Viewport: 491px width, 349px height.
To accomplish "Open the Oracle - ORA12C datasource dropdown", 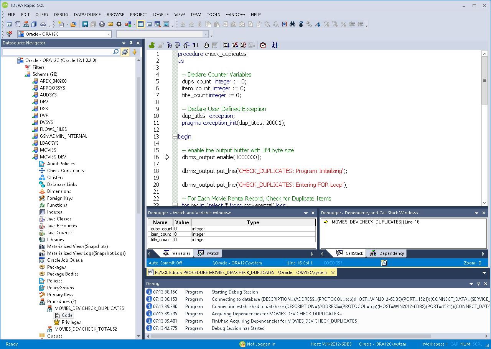I will pos(109,34).
